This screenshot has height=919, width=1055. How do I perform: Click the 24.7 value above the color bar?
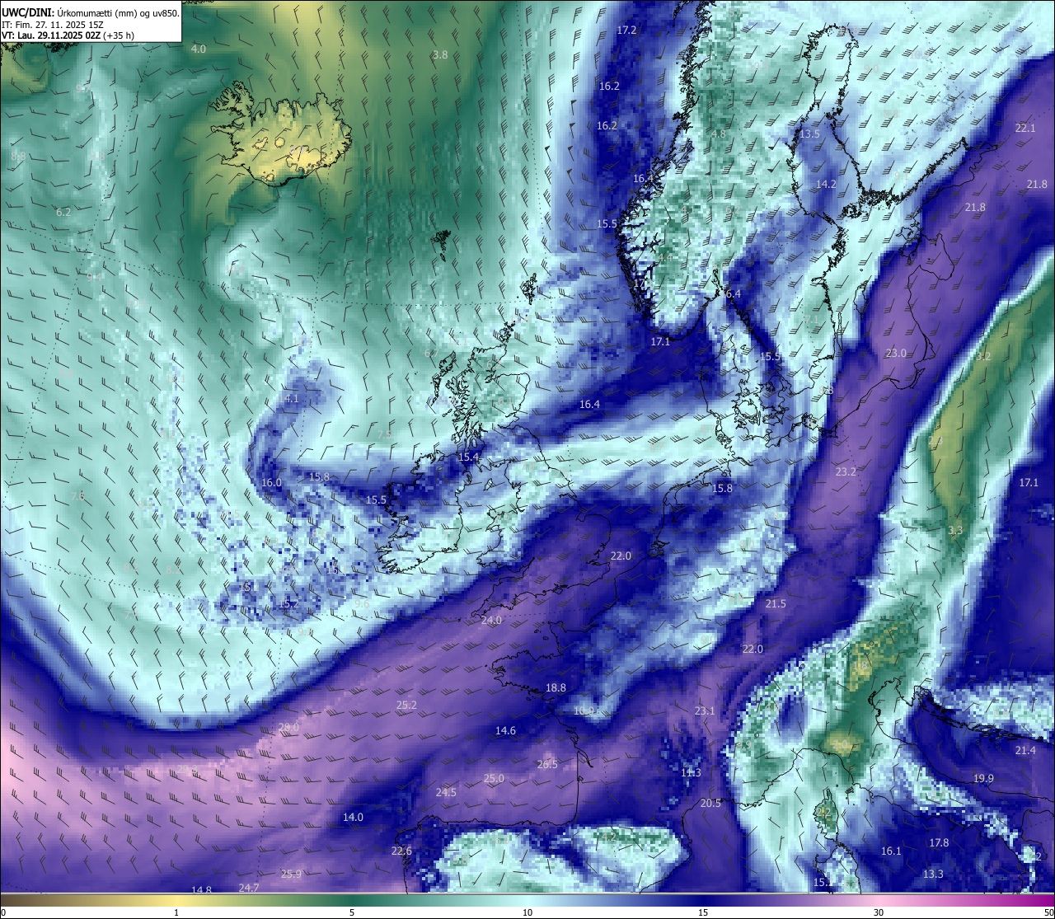pyautogui.click(x=249, y=888)
